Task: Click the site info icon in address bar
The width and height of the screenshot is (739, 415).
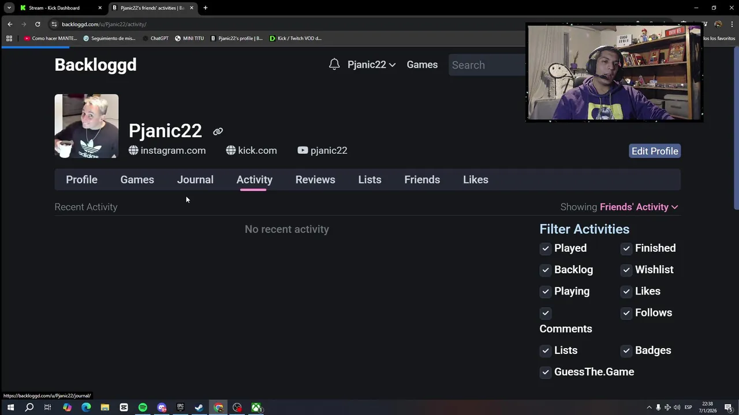Action: tap(54, 24)
